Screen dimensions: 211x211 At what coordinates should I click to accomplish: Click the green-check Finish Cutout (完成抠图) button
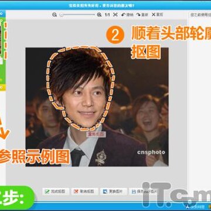tap(56, 192)
